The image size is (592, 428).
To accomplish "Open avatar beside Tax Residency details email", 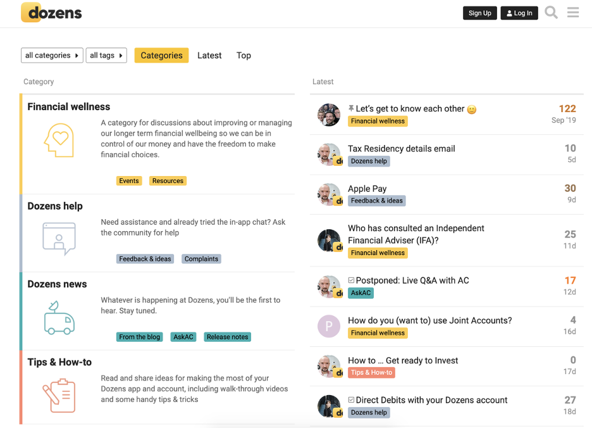I will tap(330, 154).
